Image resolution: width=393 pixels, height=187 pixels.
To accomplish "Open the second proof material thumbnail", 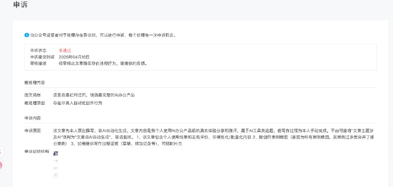I will pos(56,161).
